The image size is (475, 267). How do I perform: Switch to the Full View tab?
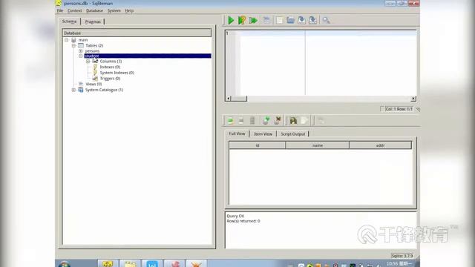click(x=237, y=133)
